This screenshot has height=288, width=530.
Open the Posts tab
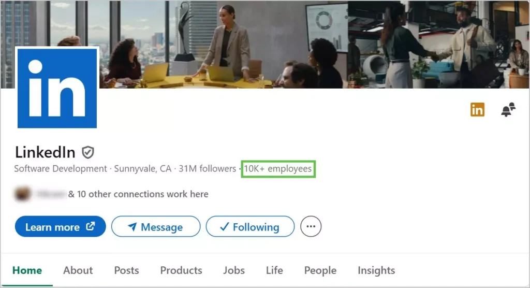point(126,270)
